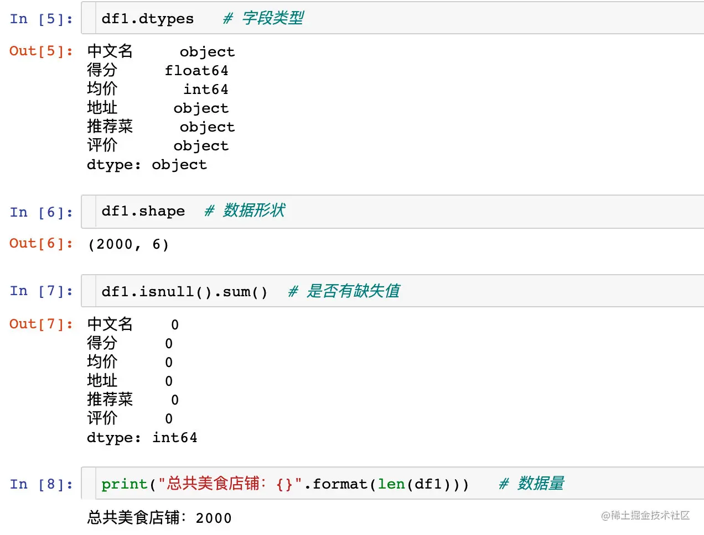Viewport: 704px width, 535px height.
Task: Click the object dtype of 中文名 row
Action: click(x=208, y=52)
